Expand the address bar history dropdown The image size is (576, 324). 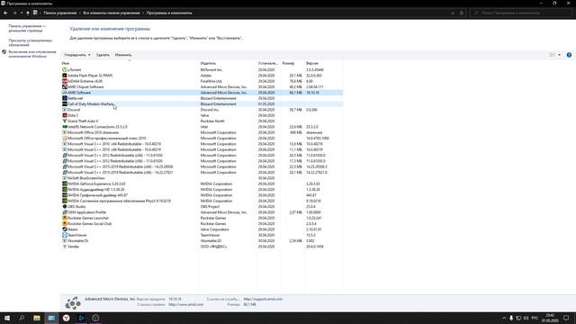452,13
